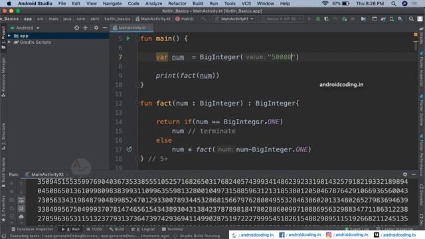Screen dimensions: 425x239
Task: Select opened file locate target icon
Action: tap(77, 28)
